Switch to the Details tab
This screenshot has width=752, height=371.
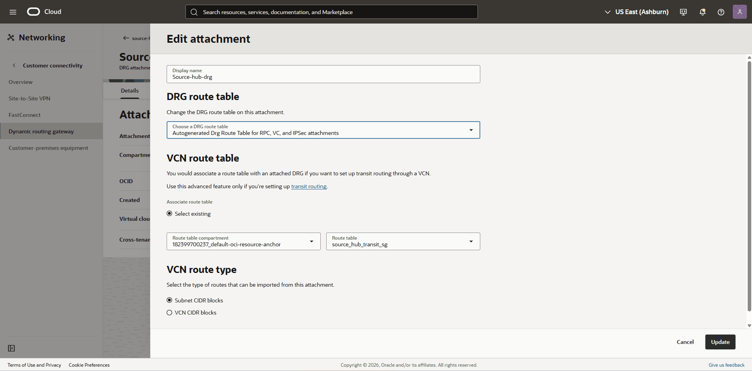click(x=130, y=91)
